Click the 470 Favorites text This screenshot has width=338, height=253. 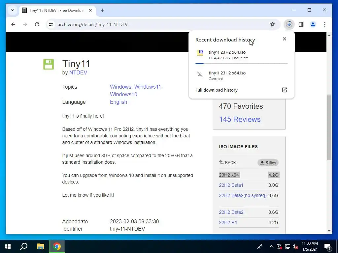241,106
